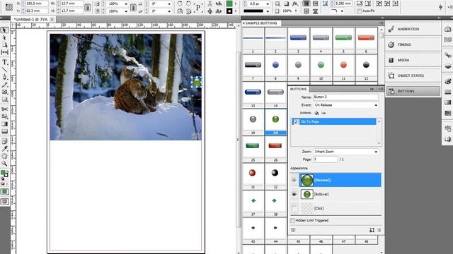Enable the Auto-Fit checkbox

point(359,11)
